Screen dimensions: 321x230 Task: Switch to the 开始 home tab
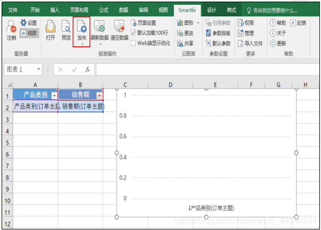pyautogui.click(x=35, y=10)
